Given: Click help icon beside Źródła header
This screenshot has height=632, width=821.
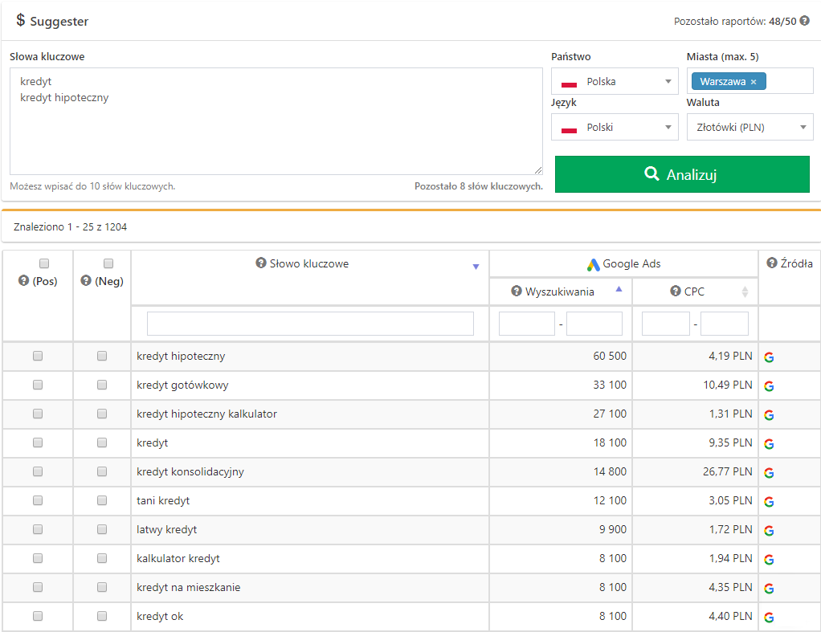Looking at the screenshot, I should pyautogui.click(x=772, y=263).
